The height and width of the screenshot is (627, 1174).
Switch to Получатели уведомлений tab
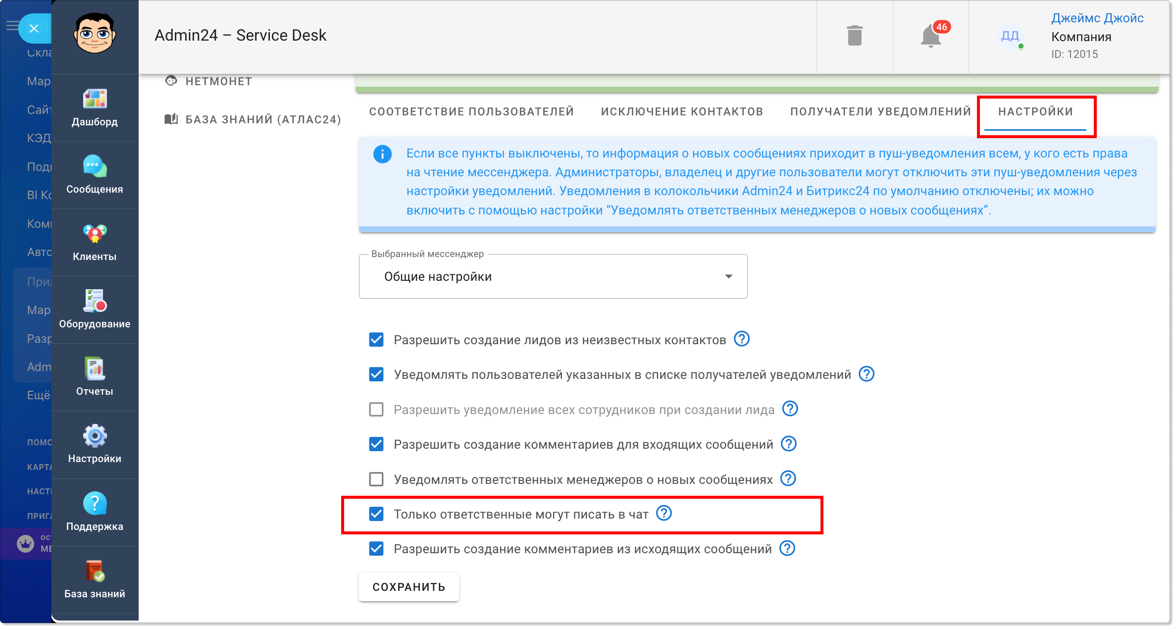click(x=880, y=112)
